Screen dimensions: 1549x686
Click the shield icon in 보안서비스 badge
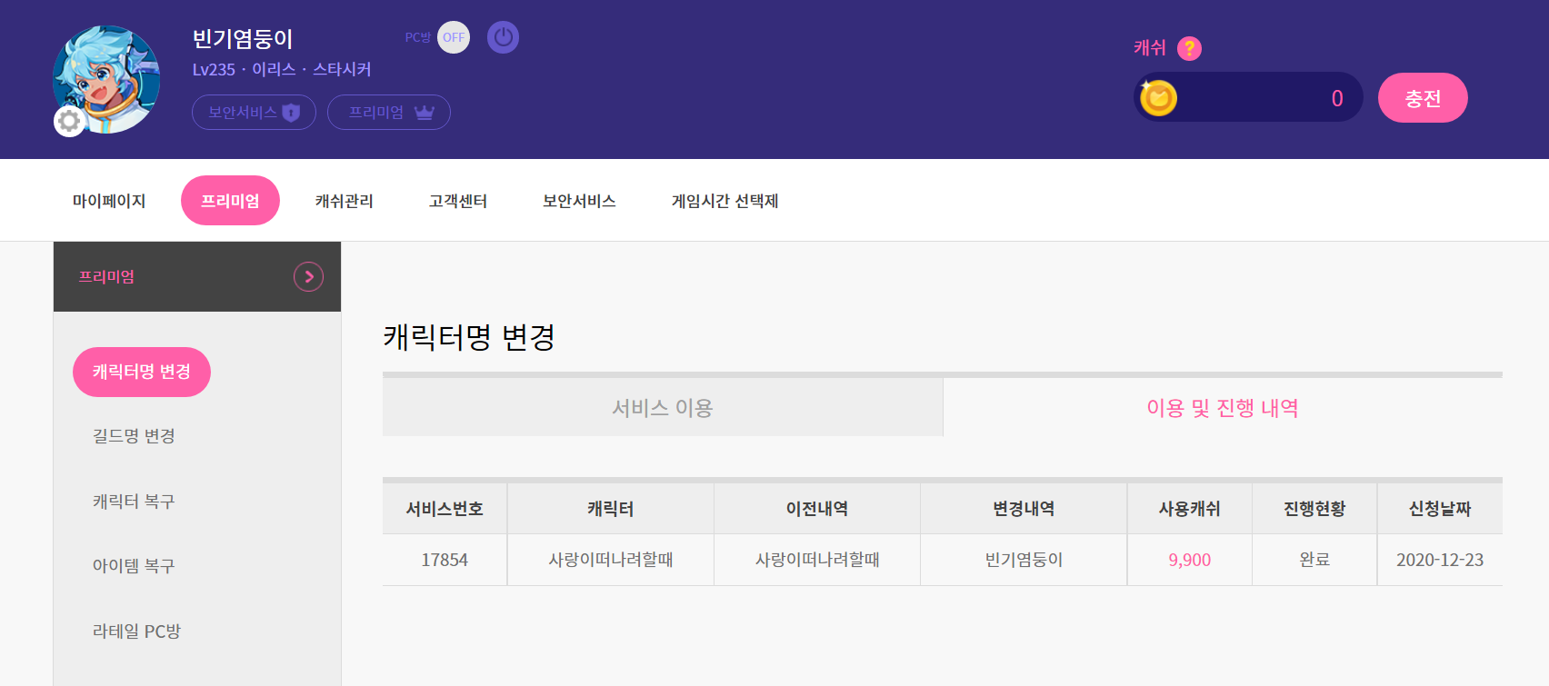click(x=291, y=113)
